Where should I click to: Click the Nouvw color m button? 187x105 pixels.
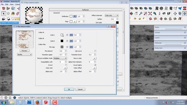pos(94,58)
